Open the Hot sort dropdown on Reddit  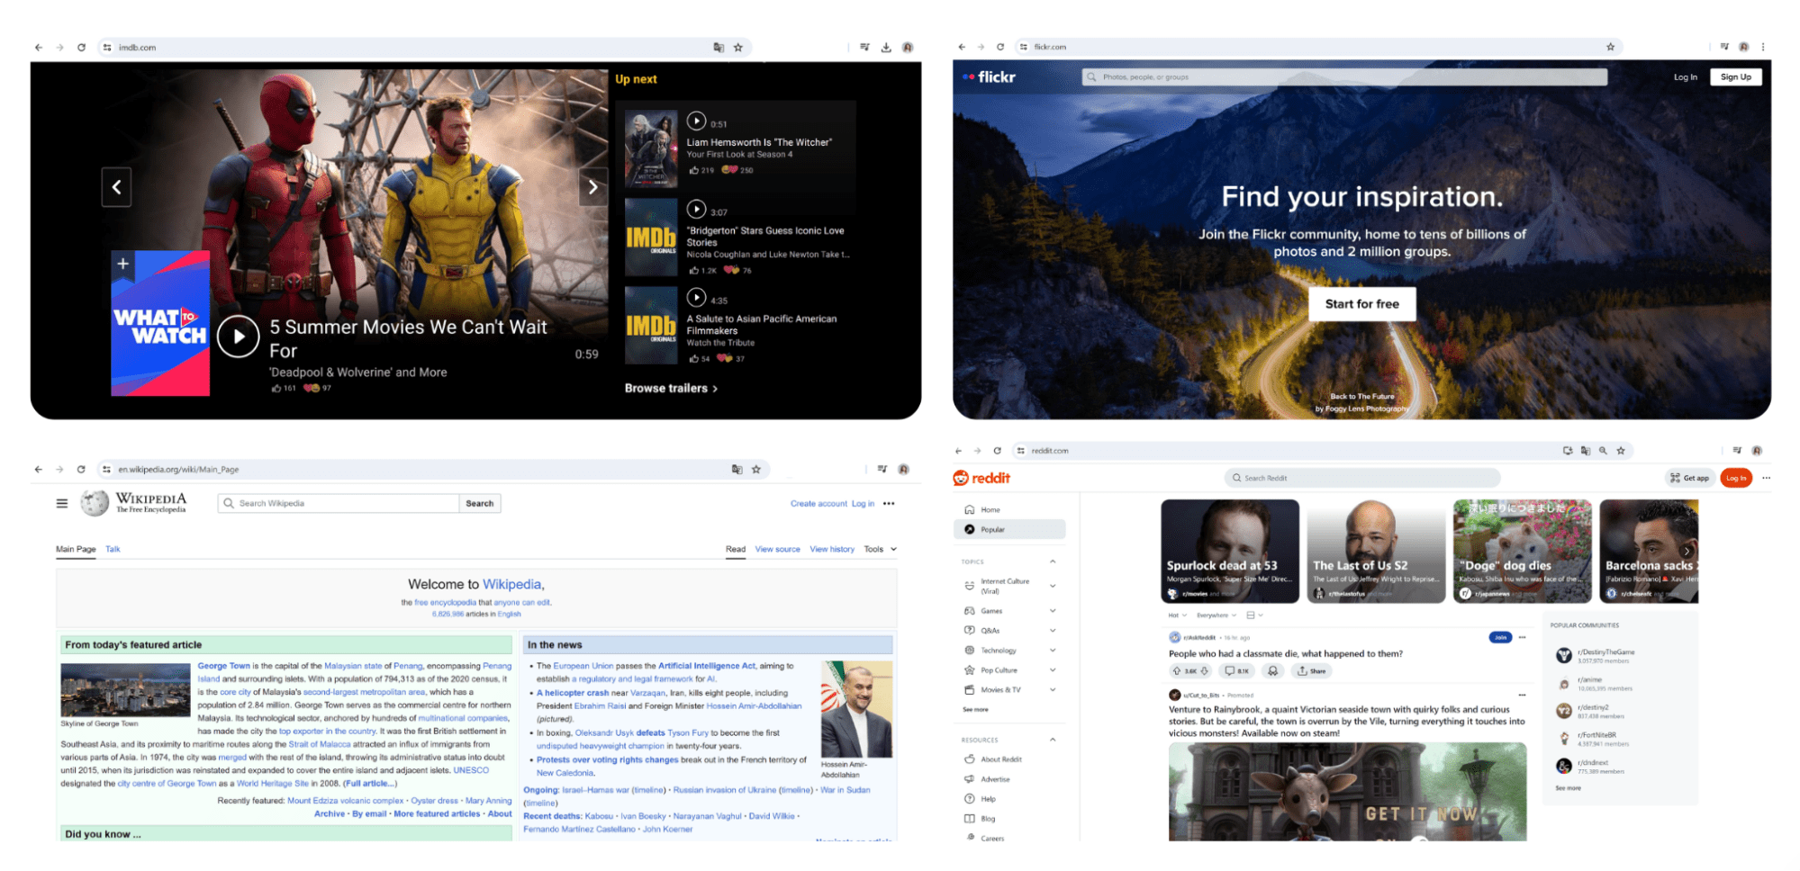pyautogui.click(x=1178, y=615)
